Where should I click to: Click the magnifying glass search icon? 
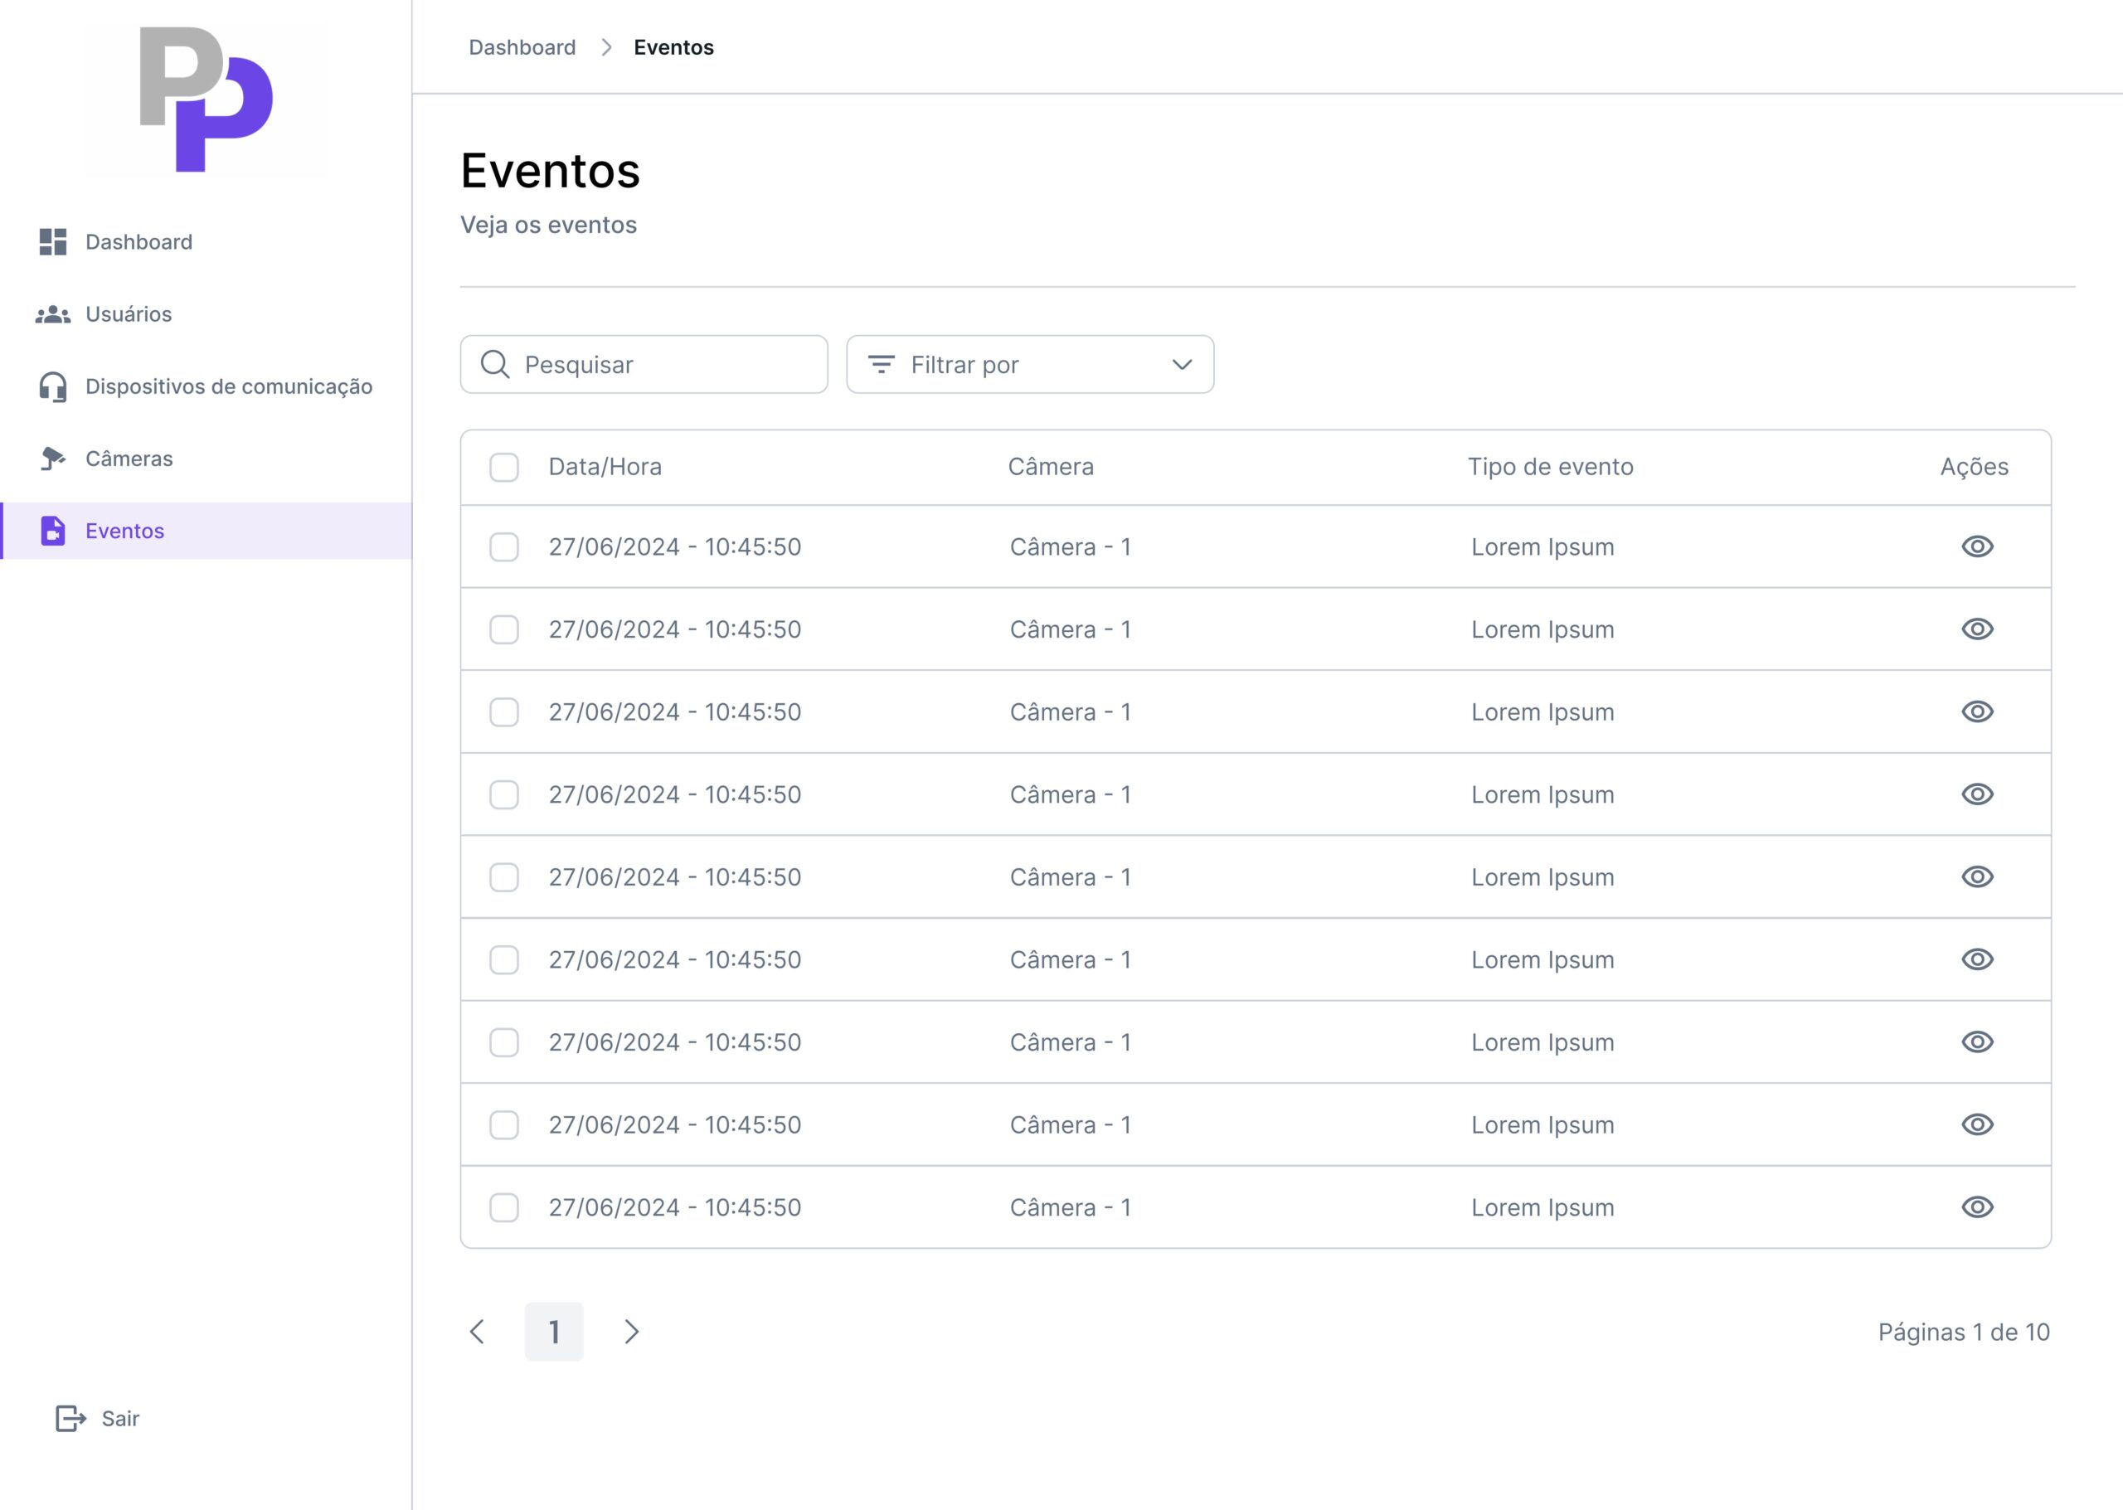tap(495, 365)
